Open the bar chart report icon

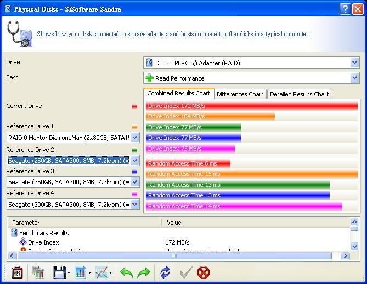[x=81, y=272]
